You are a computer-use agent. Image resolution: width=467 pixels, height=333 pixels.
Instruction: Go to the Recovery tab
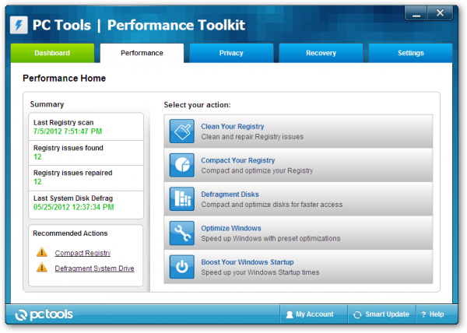pos(321,53)
